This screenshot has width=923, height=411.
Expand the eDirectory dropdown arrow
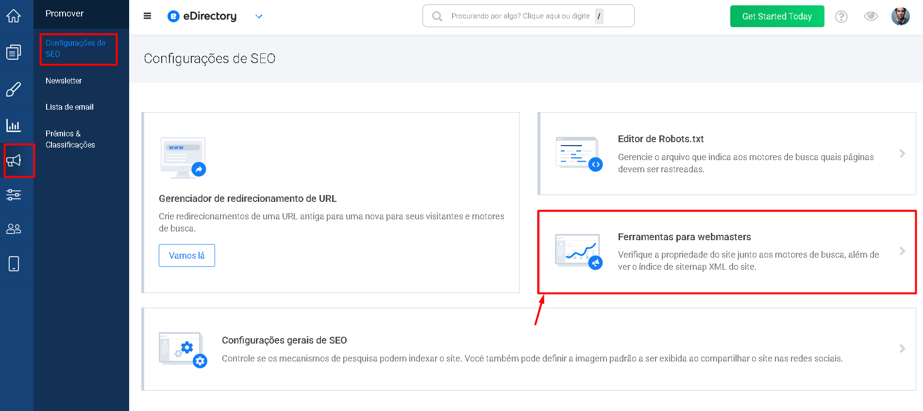pyautogui.click(x=259, y=16)
